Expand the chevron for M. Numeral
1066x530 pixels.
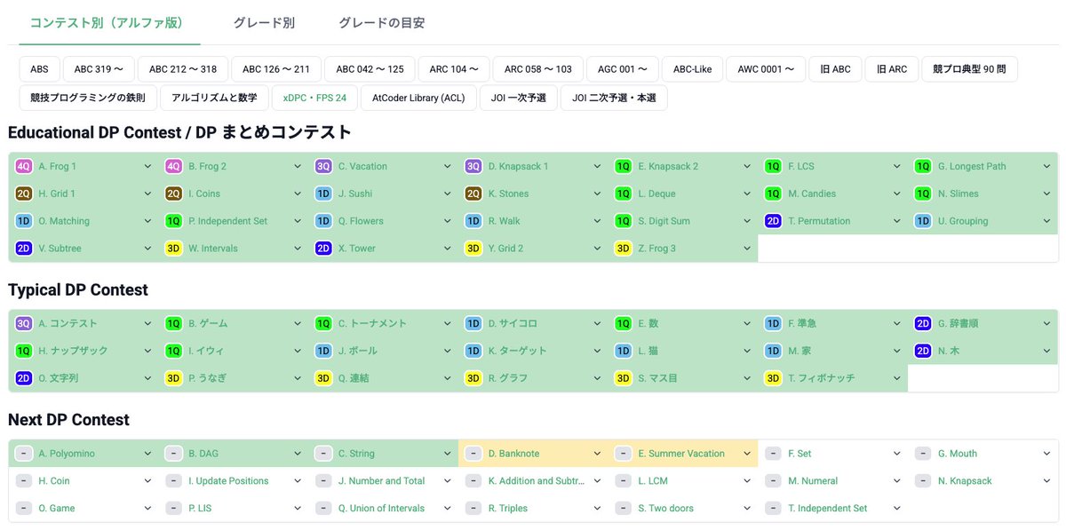[x=897, y=481]
